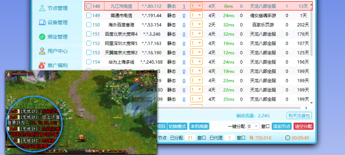Click the red 清空分配 button
Screen dimensions: 345x155
[x=303, y=127]
